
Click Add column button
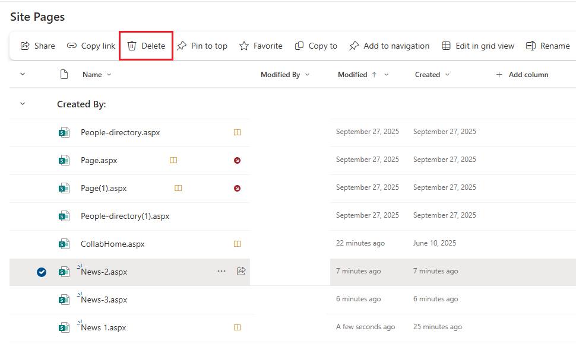521,75
